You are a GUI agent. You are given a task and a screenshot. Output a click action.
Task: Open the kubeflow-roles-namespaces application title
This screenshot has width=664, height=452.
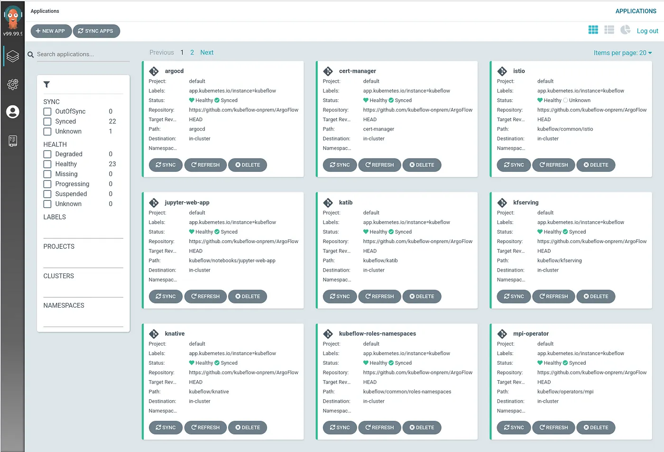pos(378,334)
